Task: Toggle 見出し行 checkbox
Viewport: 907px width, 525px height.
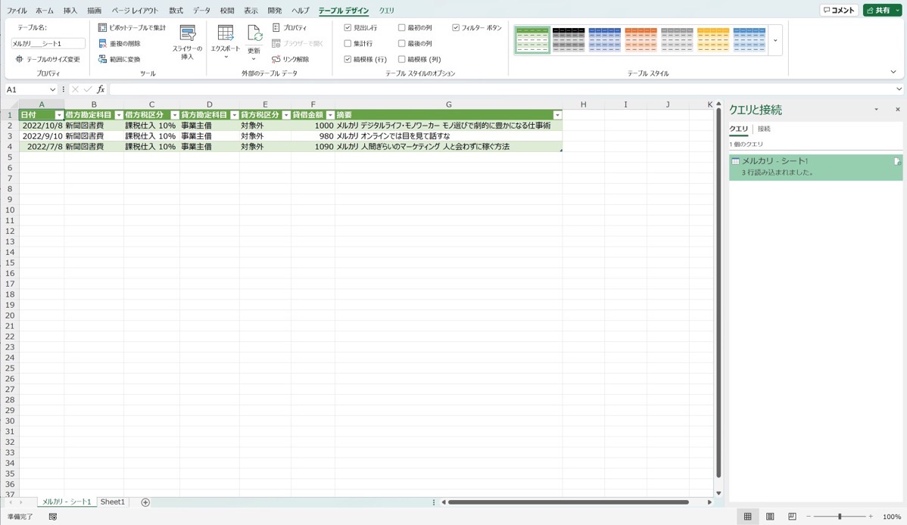Action: (348, 28)
